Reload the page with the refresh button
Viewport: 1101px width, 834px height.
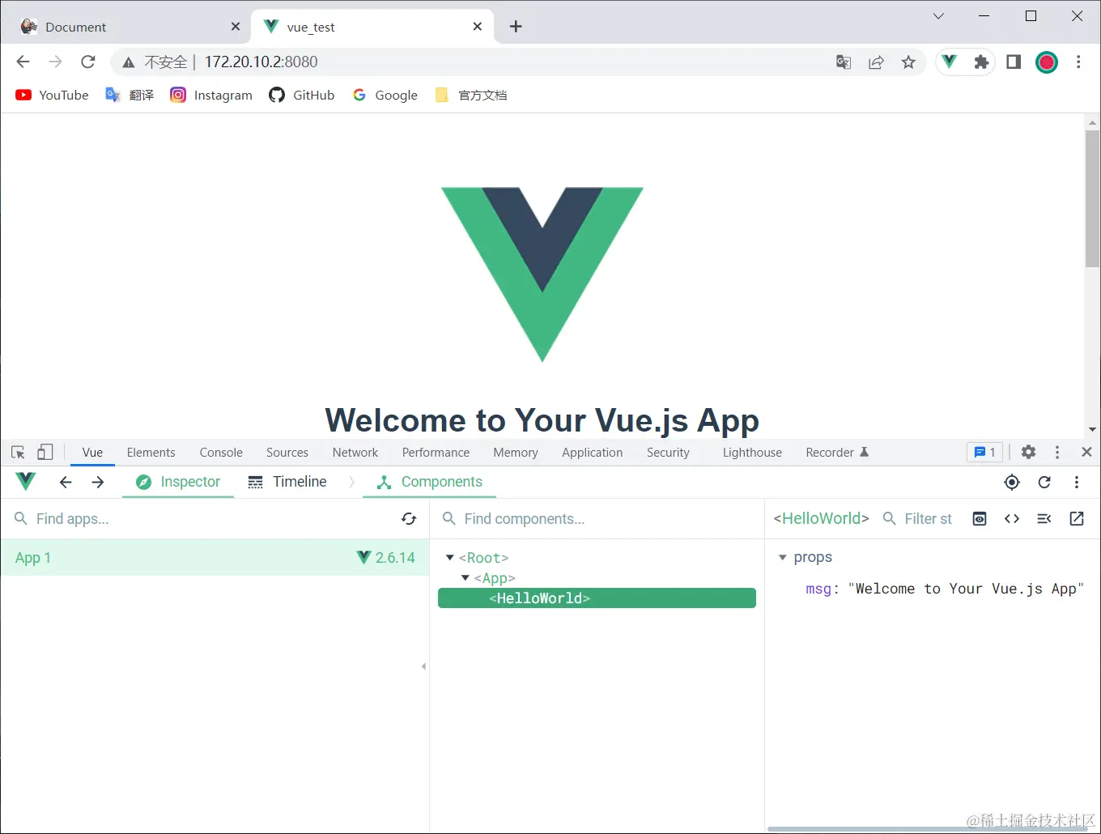(88, 62)
